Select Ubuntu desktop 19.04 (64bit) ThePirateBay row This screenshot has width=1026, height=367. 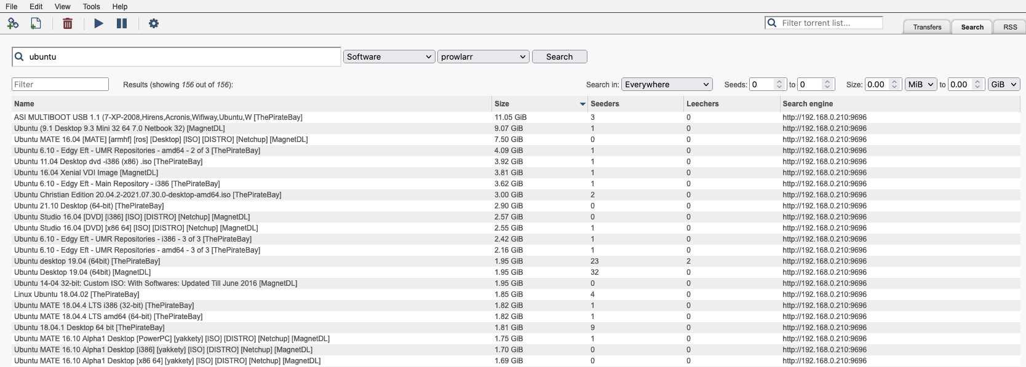515,261
